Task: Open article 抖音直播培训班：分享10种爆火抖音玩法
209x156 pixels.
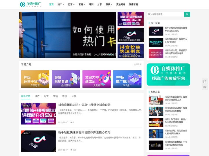Action: click(84, 105)
